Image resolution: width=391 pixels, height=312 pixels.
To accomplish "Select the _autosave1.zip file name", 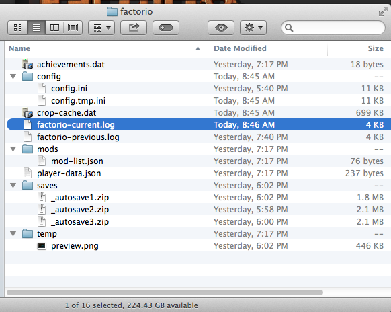I will click(80, 198).
